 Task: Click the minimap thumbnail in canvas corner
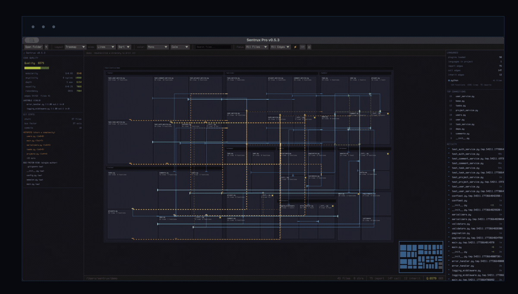pyautogui.click(x=421, y=256)
